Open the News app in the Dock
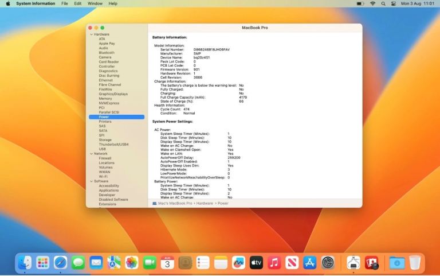 292,263
